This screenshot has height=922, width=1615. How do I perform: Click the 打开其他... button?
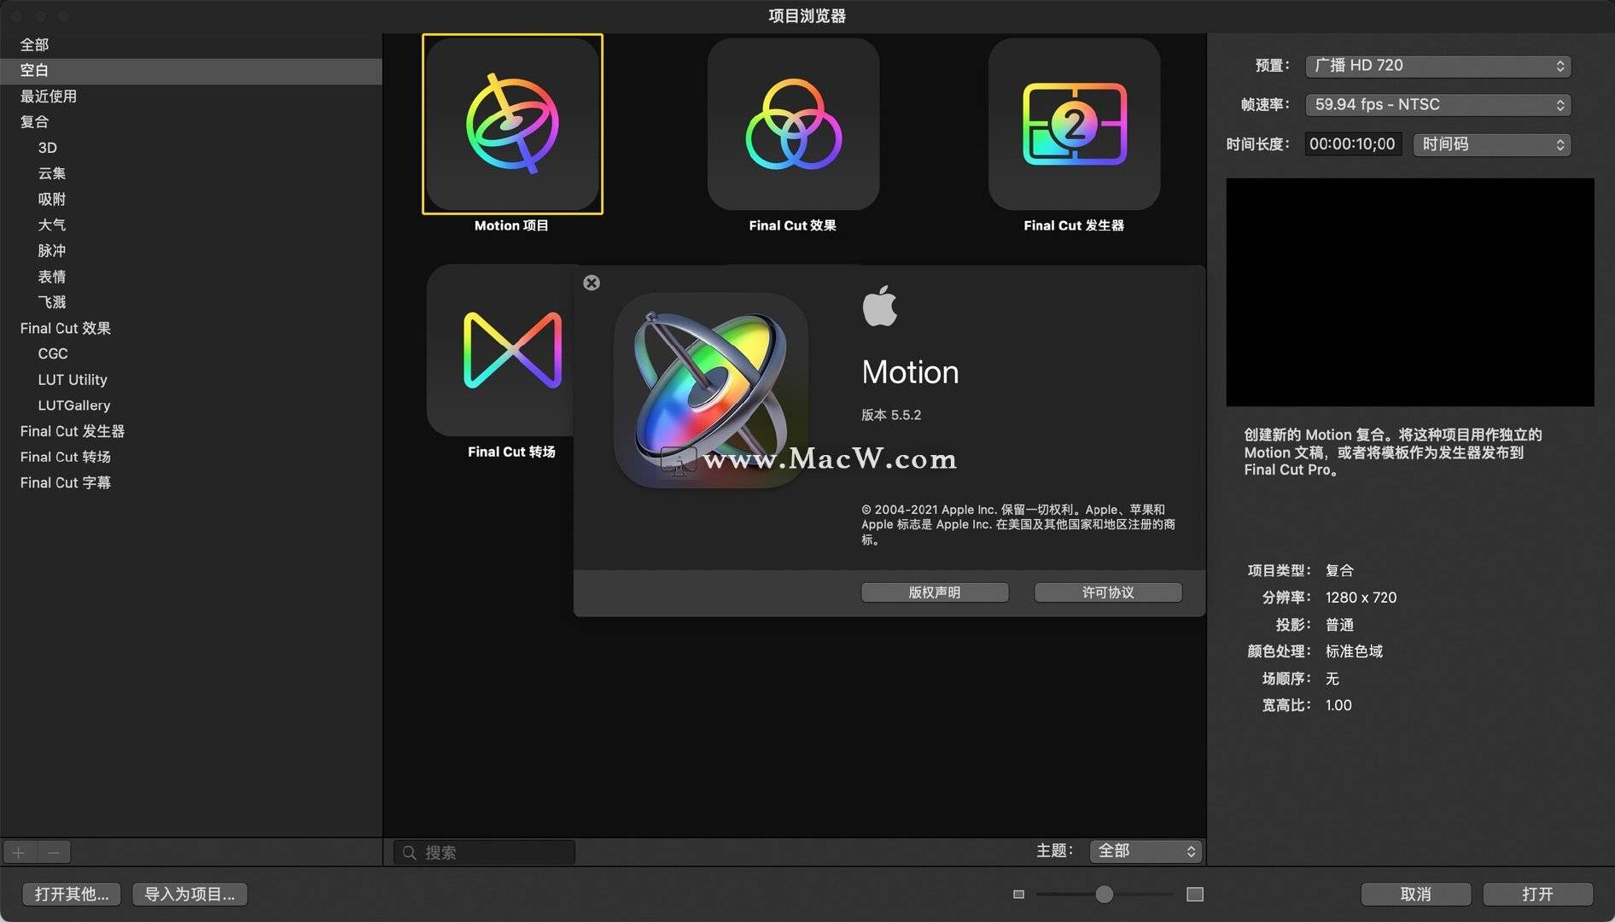coord(72,894)
